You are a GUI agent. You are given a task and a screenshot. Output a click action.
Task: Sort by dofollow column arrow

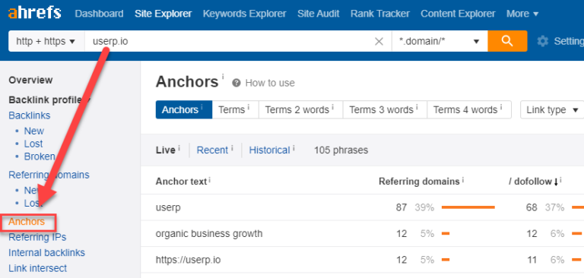pos(556,182)
